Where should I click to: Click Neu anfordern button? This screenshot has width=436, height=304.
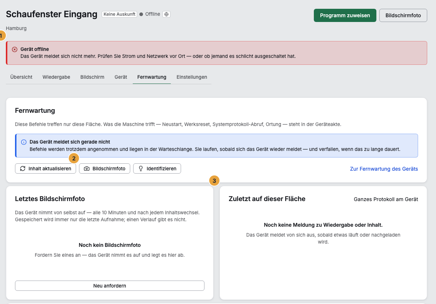[110, 286]
